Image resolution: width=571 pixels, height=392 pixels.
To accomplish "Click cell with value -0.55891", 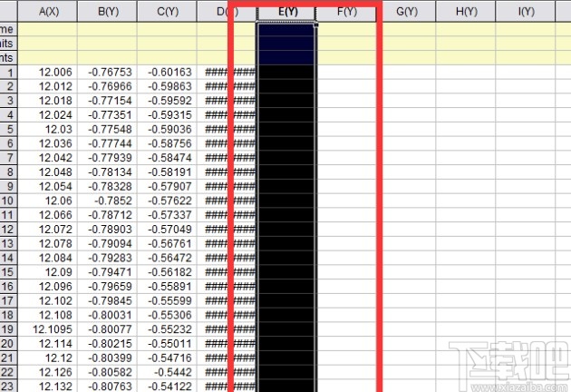I will (167, 287).
